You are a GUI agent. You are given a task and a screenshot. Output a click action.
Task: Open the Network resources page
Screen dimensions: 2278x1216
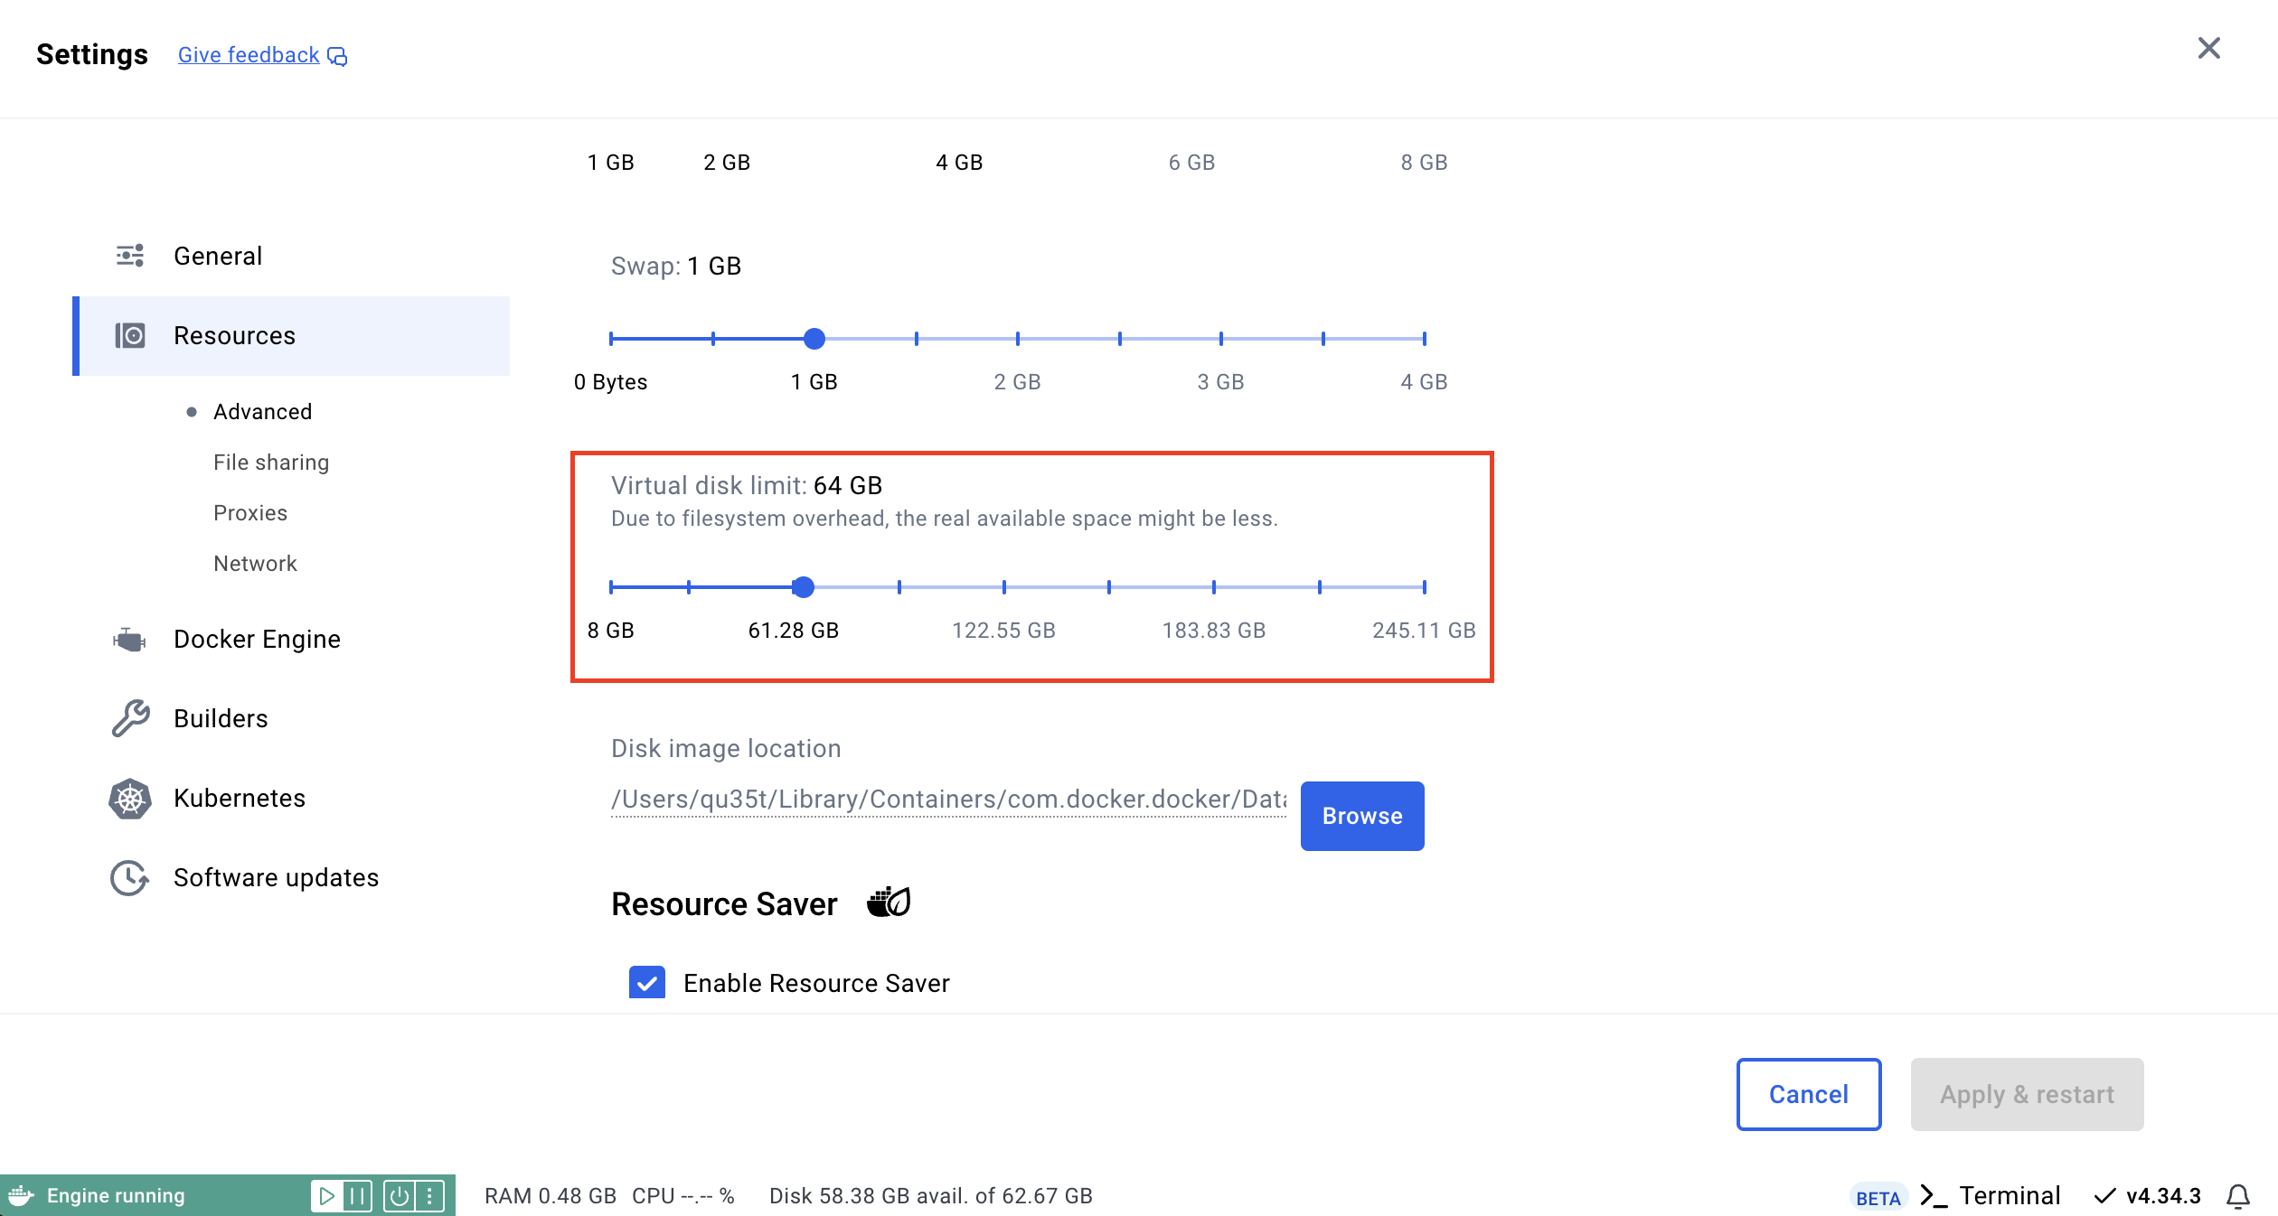click(255, 563)
